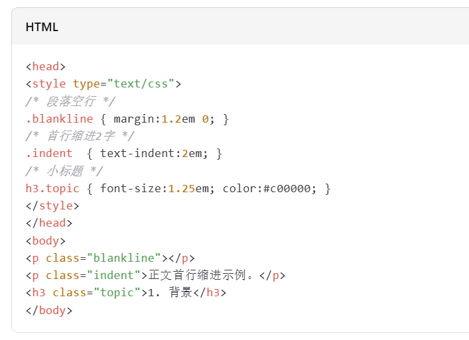
Task: Click the closing style tag
Action: (x=52, y=205)
